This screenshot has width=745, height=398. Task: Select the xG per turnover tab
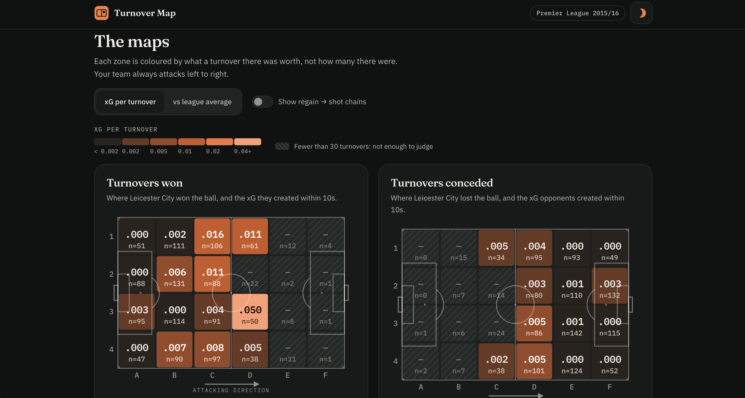point(130,102)
